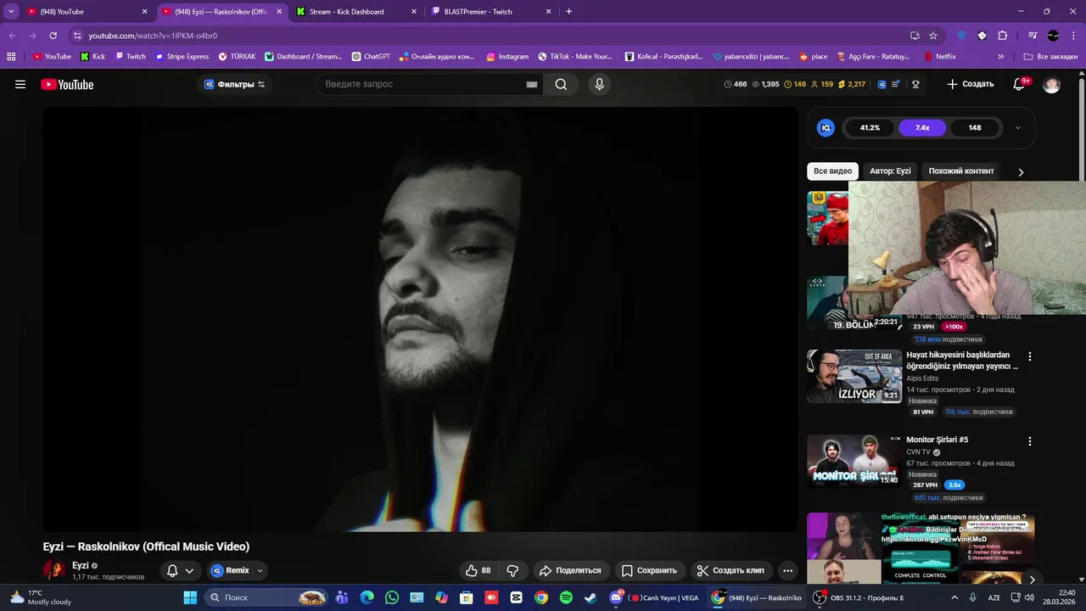Click the vidIQ Remix button
This screenshot has width=1086, height=611.
click(x=230, y=570)
